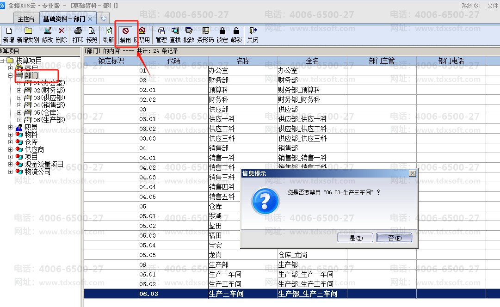Click the 查找 (Find) icon
Viewport: 500px width, 307px height.
(x=175, y=31)
